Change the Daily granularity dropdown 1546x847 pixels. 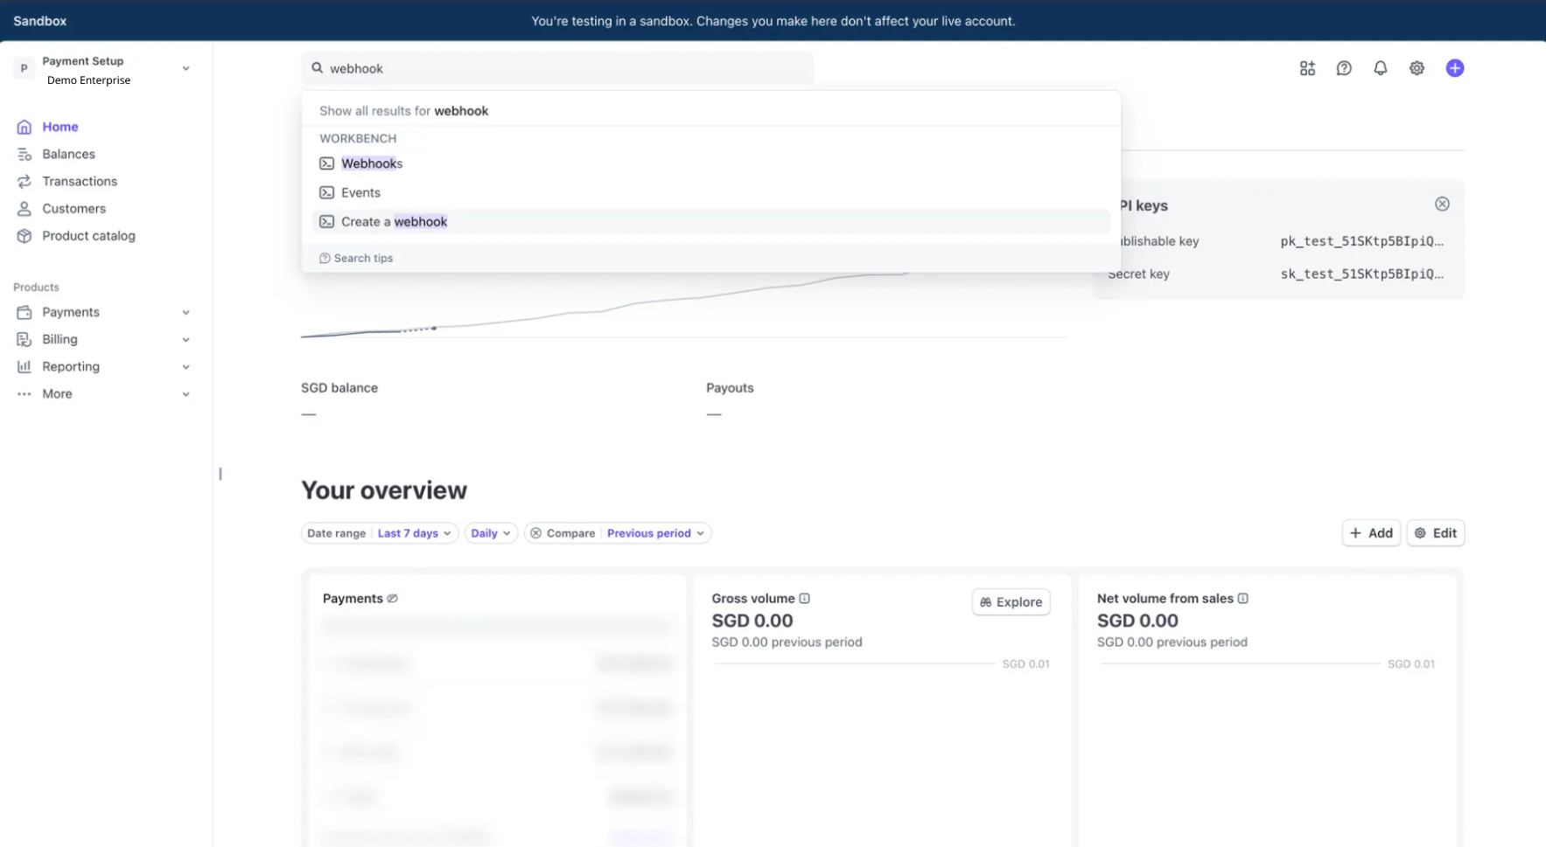tap(490, 532)
